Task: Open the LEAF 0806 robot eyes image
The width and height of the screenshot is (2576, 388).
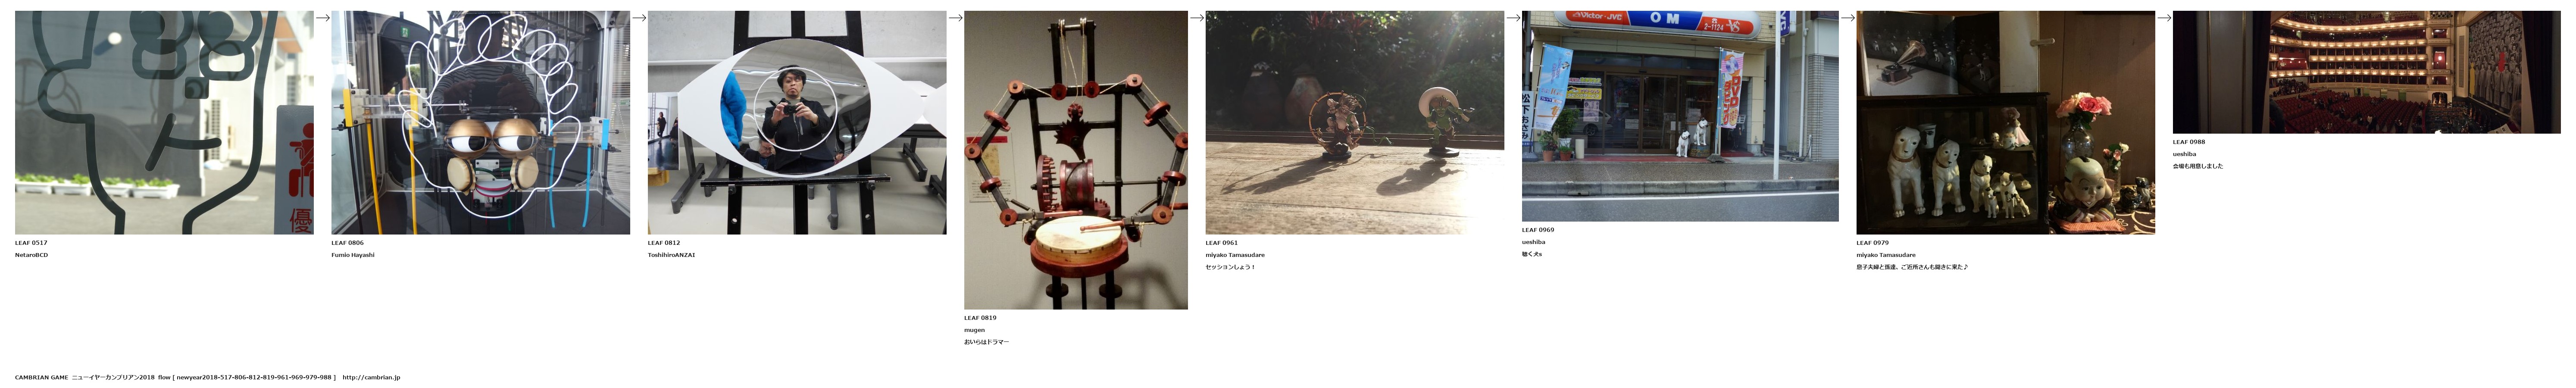Action: (x=481, y=122)
